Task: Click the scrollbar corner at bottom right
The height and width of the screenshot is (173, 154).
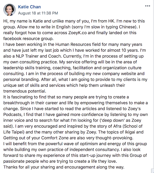Action: coord(153,171)
